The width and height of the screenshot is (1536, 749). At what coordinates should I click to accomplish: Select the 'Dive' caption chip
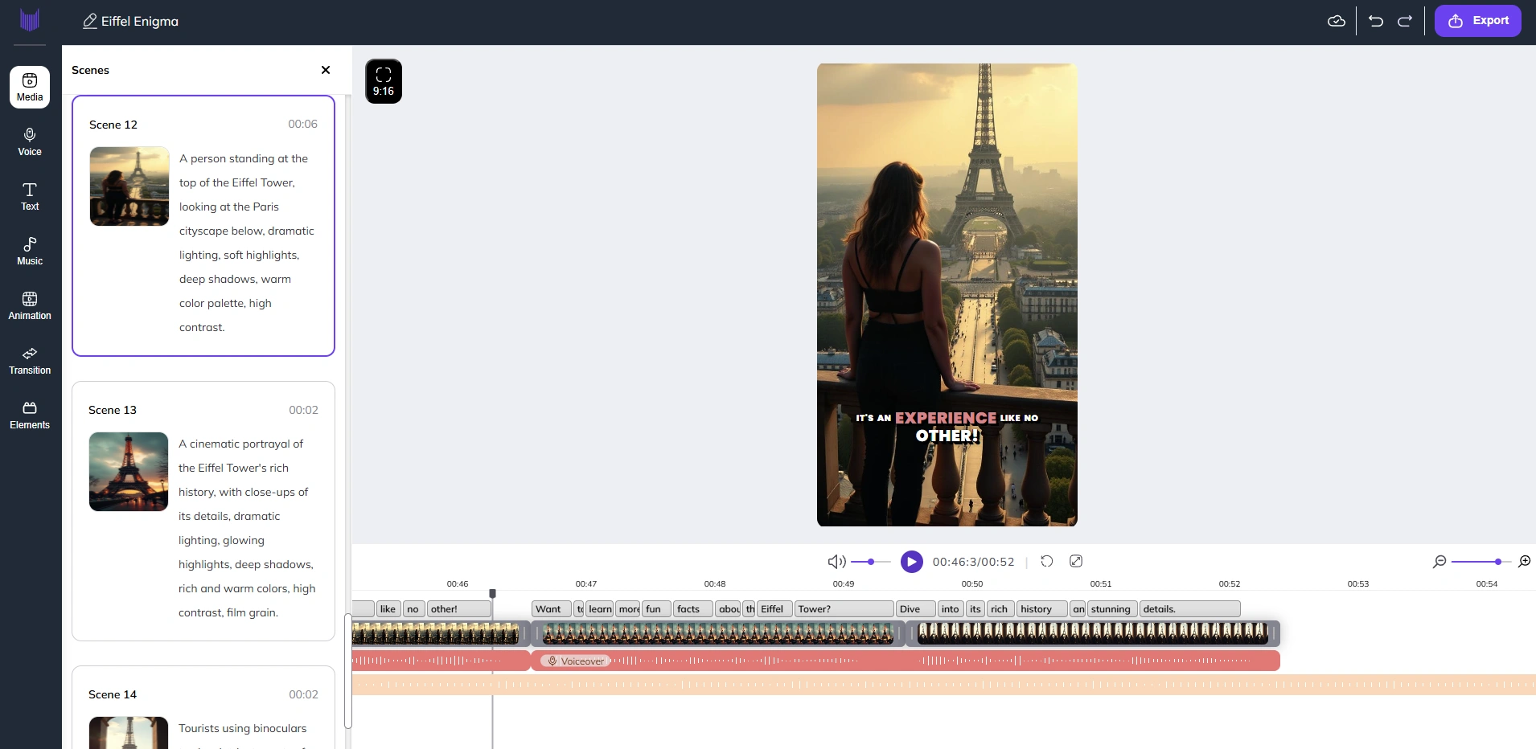pyautogui.click(x=915, y=609)
